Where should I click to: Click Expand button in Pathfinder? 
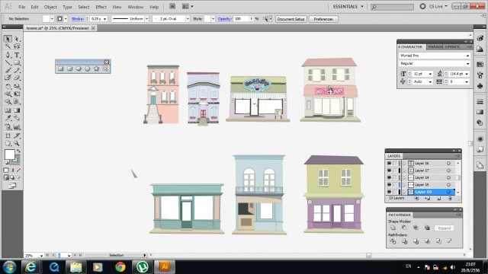point(444,228)
